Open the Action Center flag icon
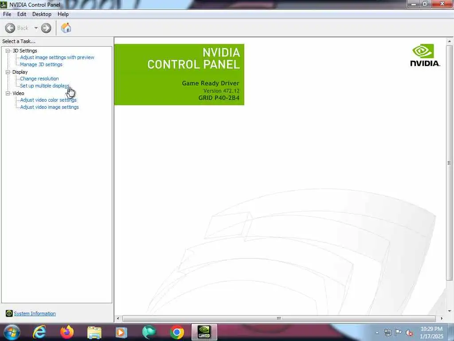The width and height of the screenshot is (454, 341). tap(399, 333)
